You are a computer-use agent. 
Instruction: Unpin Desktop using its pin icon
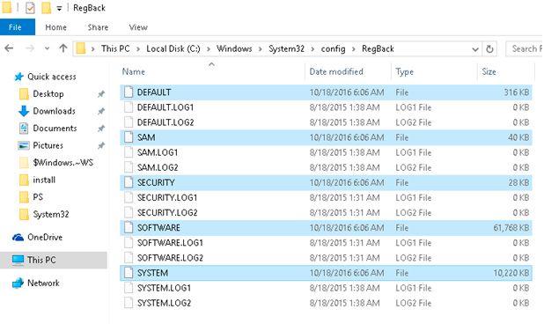coord(101,94)
